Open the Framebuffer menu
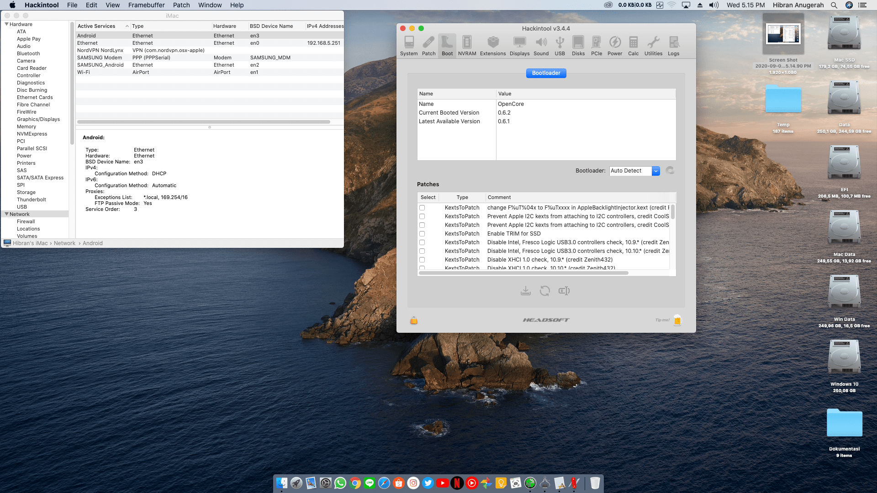This screenshot has width=877, height=493. (146, 5)
